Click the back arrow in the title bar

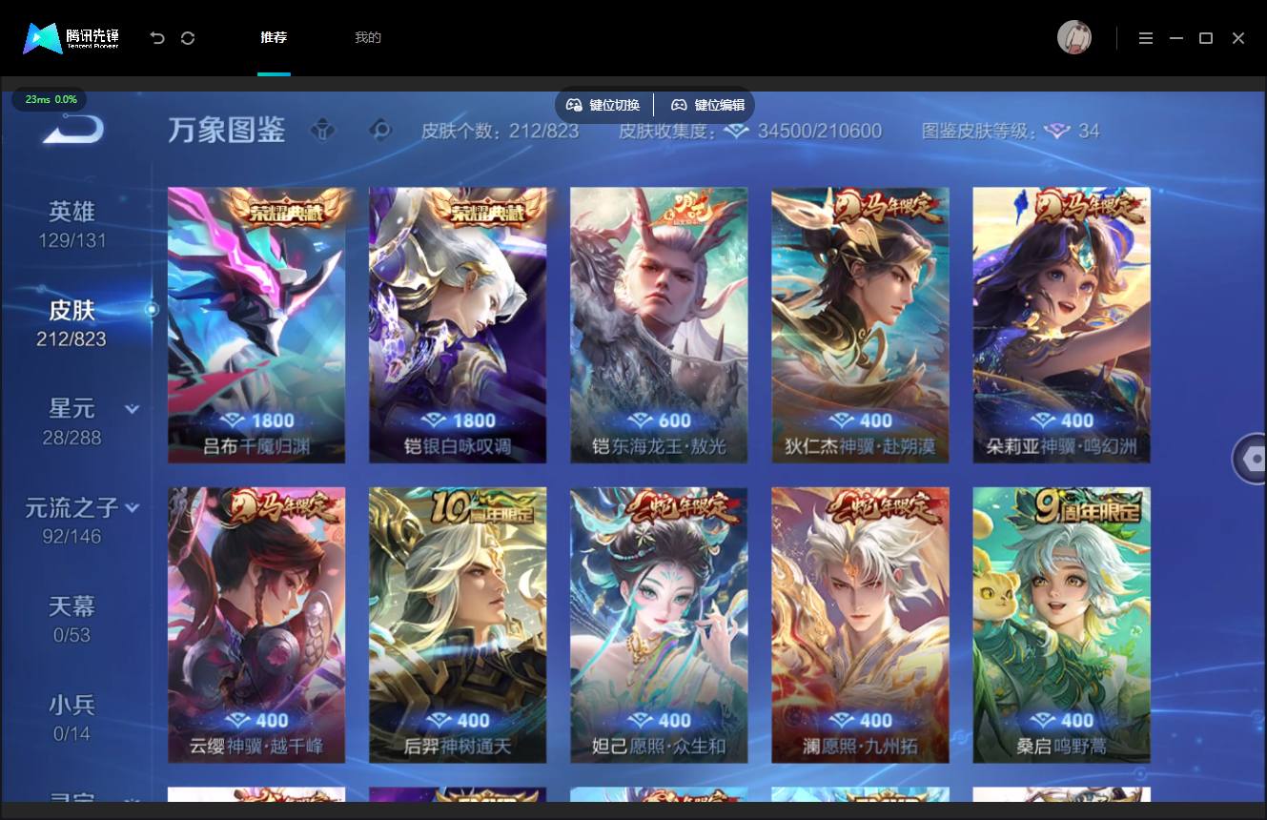[x=157, y=38]
